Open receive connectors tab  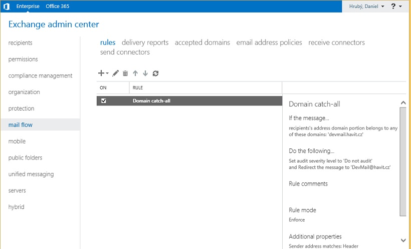coord(336,42)
